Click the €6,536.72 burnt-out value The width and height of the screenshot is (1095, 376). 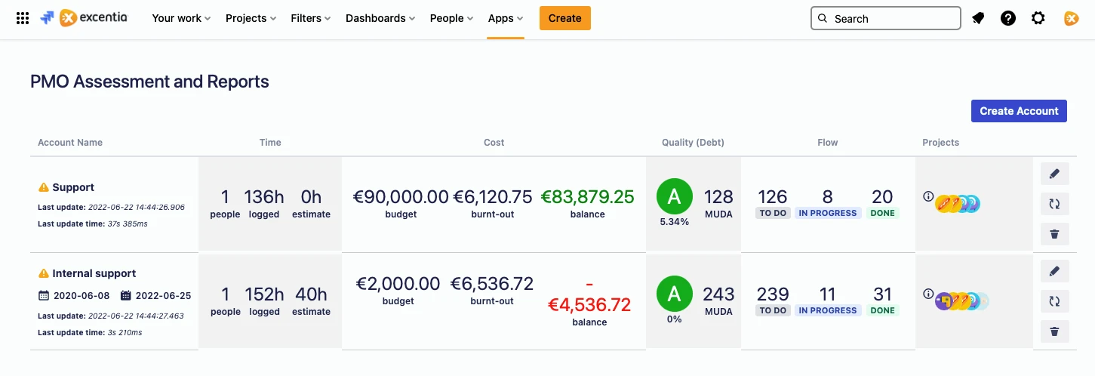pos(492,284)
